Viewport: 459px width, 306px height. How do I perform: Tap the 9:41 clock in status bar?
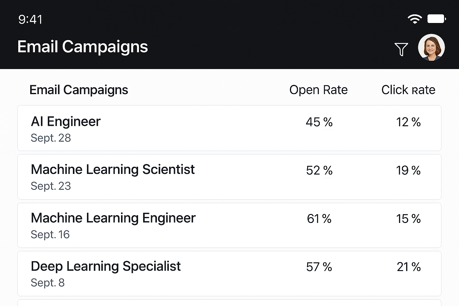(x=30, y=19)
